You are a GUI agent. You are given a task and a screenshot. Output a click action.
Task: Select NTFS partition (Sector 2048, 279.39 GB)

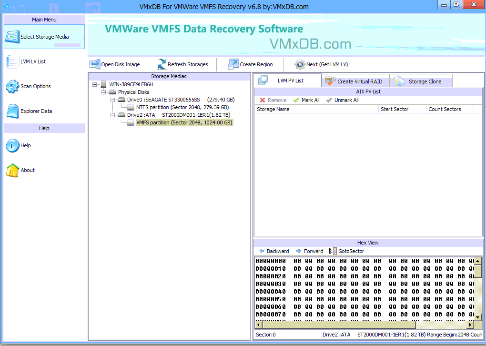pos(182,107)
